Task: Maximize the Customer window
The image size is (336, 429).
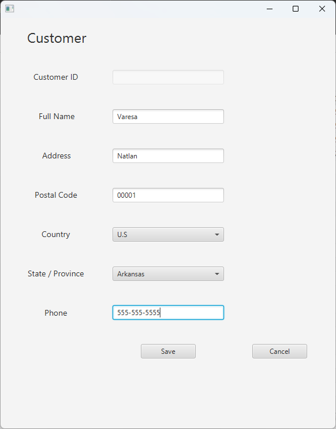Action: coord(295,9)
